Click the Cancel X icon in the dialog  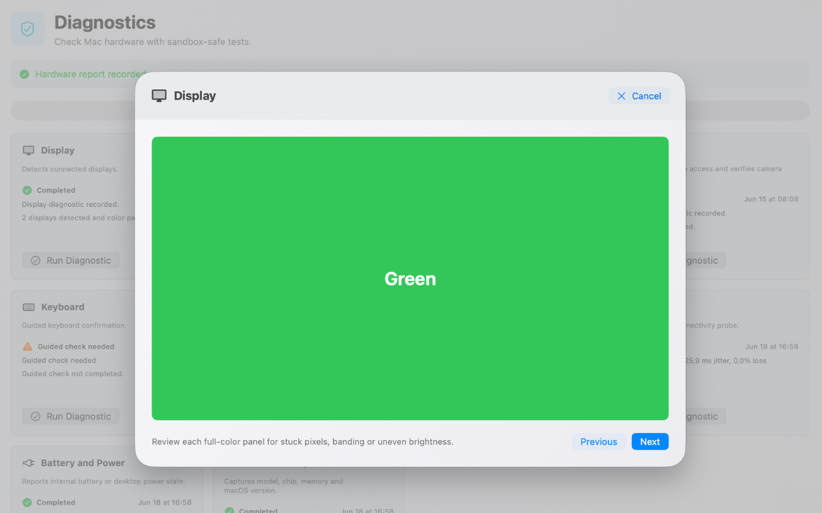coord(621,96)
